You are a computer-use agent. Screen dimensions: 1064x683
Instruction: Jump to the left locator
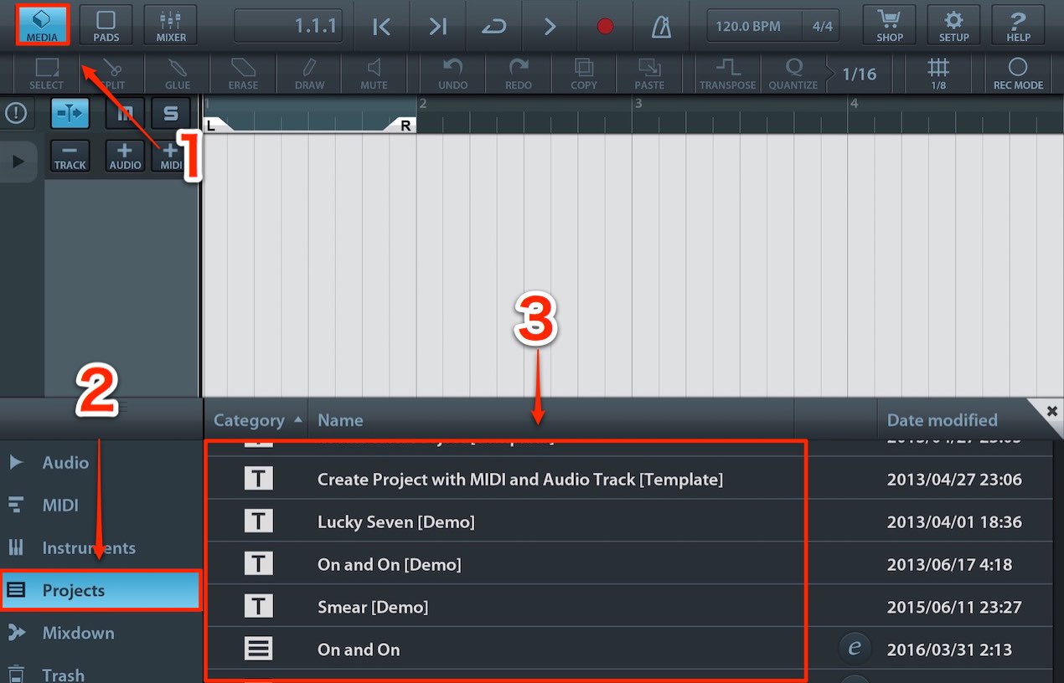point(381,26)
